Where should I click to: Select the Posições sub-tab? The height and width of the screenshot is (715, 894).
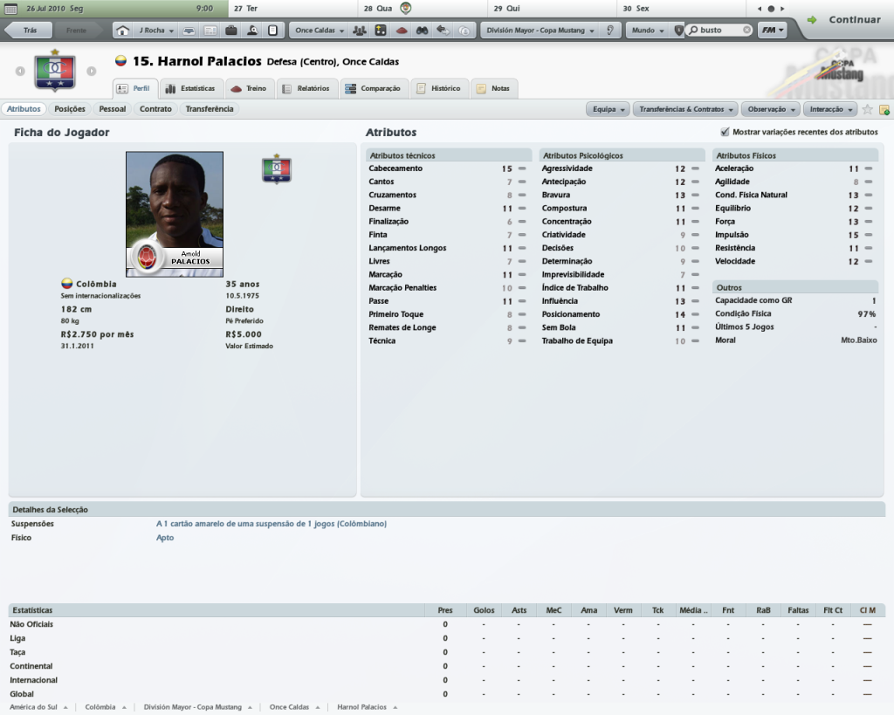pyautogui.click(x=70, y=109)
